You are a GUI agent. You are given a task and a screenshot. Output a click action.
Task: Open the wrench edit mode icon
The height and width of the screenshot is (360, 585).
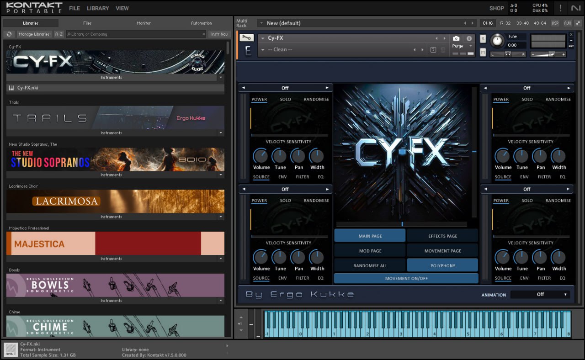(x=246, y=38)
